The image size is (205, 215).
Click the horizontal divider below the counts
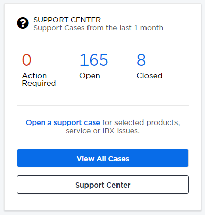[103, 105]
